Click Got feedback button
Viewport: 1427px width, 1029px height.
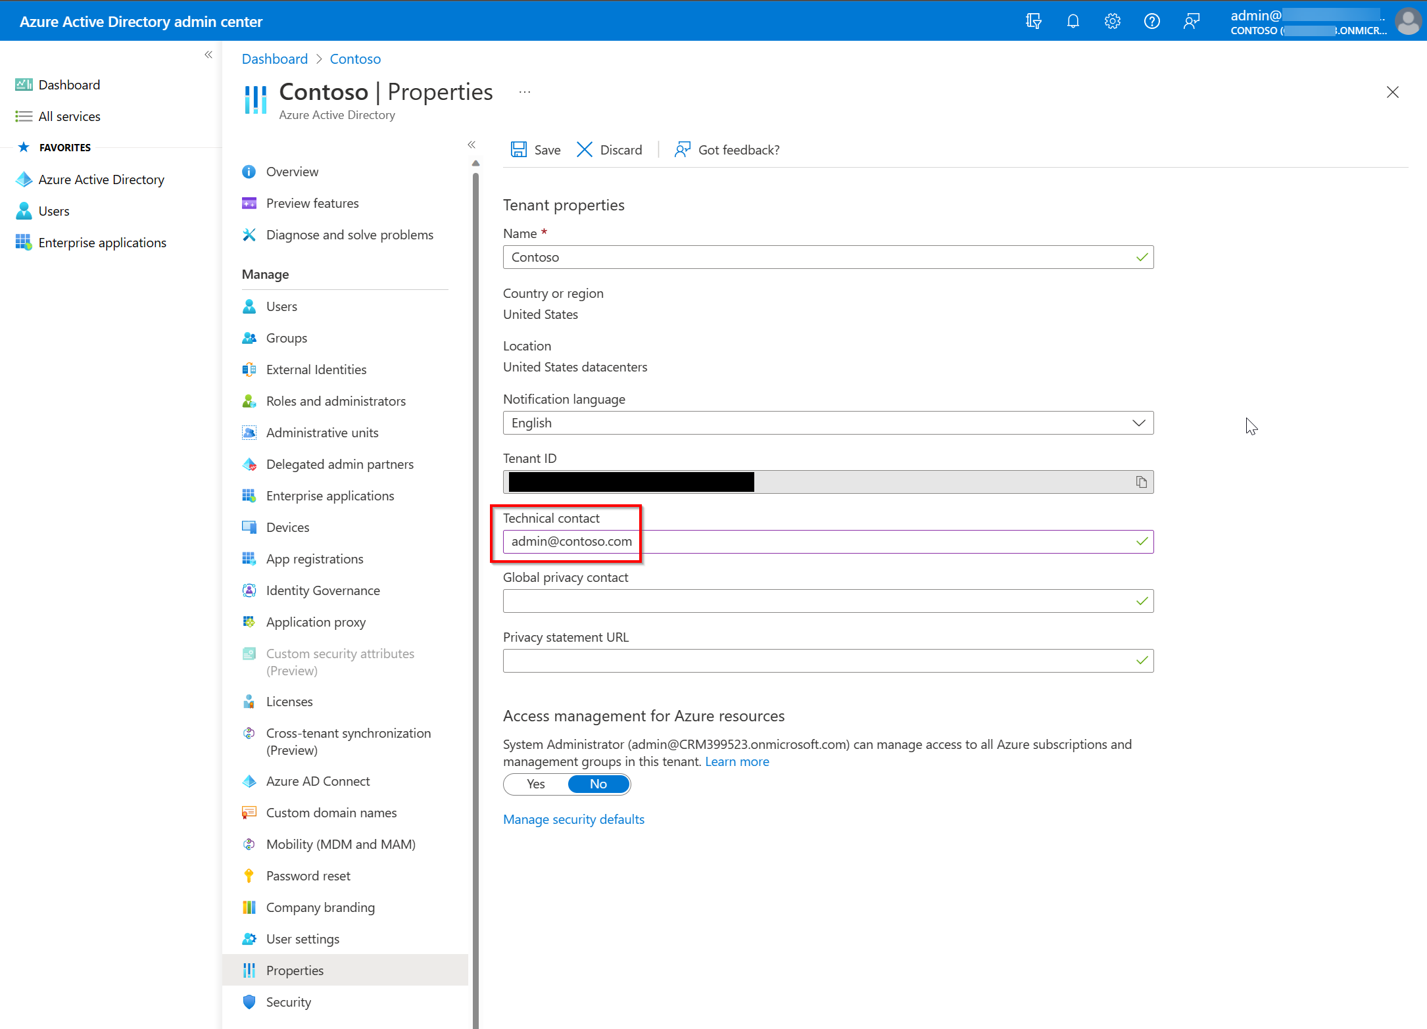728,149
